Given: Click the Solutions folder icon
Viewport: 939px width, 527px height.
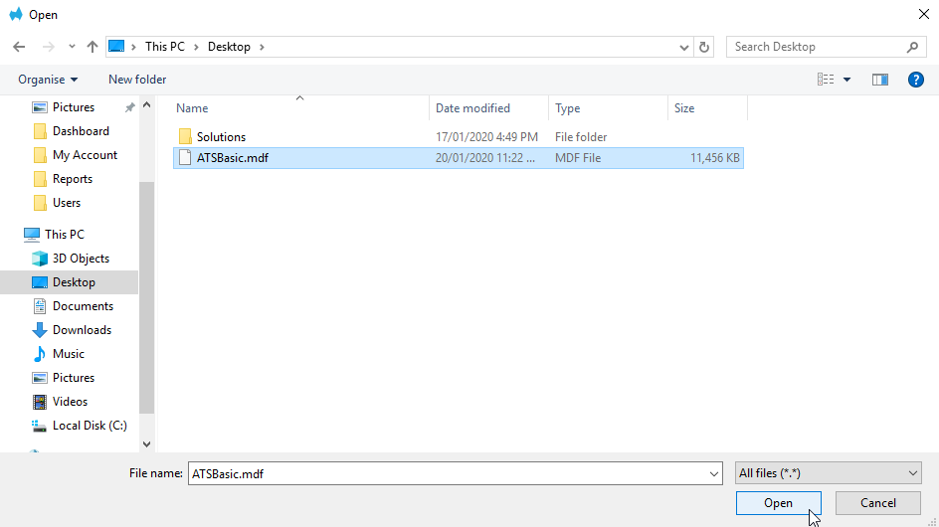Looking at the screenshot, I should coord(185,136).
